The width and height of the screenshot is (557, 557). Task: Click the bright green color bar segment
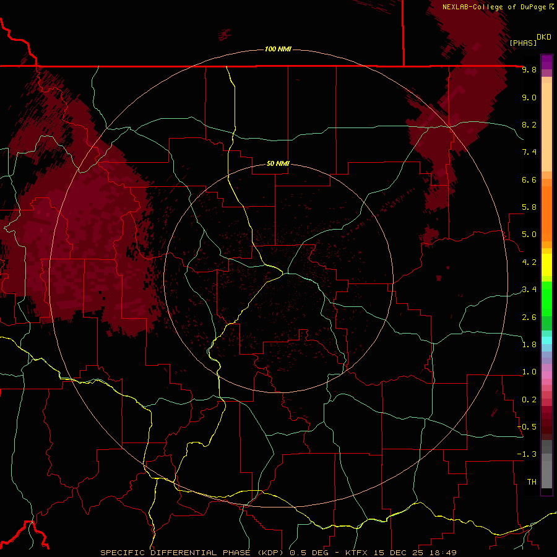[546, 299]
